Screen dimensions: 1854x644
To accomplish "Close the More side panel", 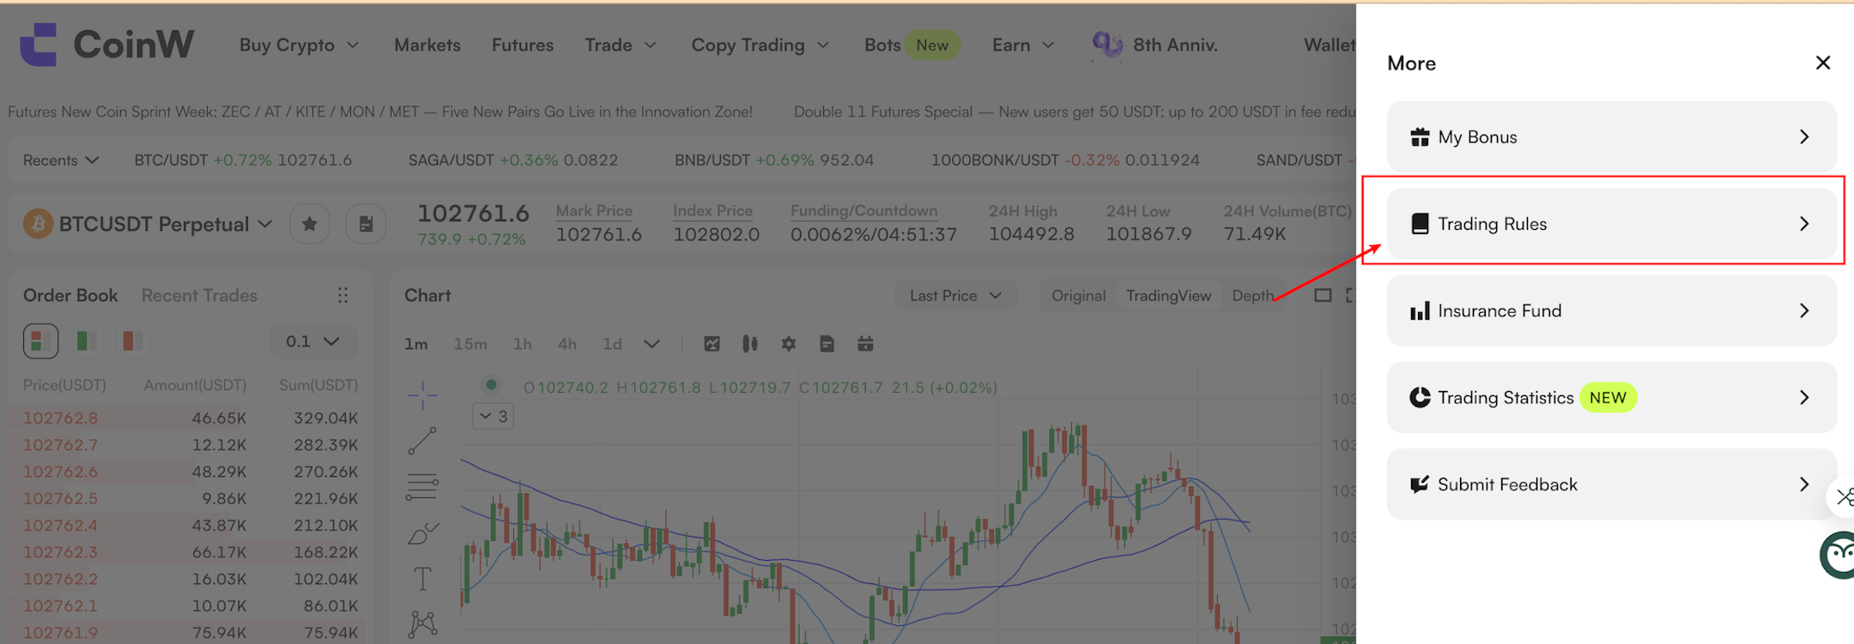I will [1823, 63].
